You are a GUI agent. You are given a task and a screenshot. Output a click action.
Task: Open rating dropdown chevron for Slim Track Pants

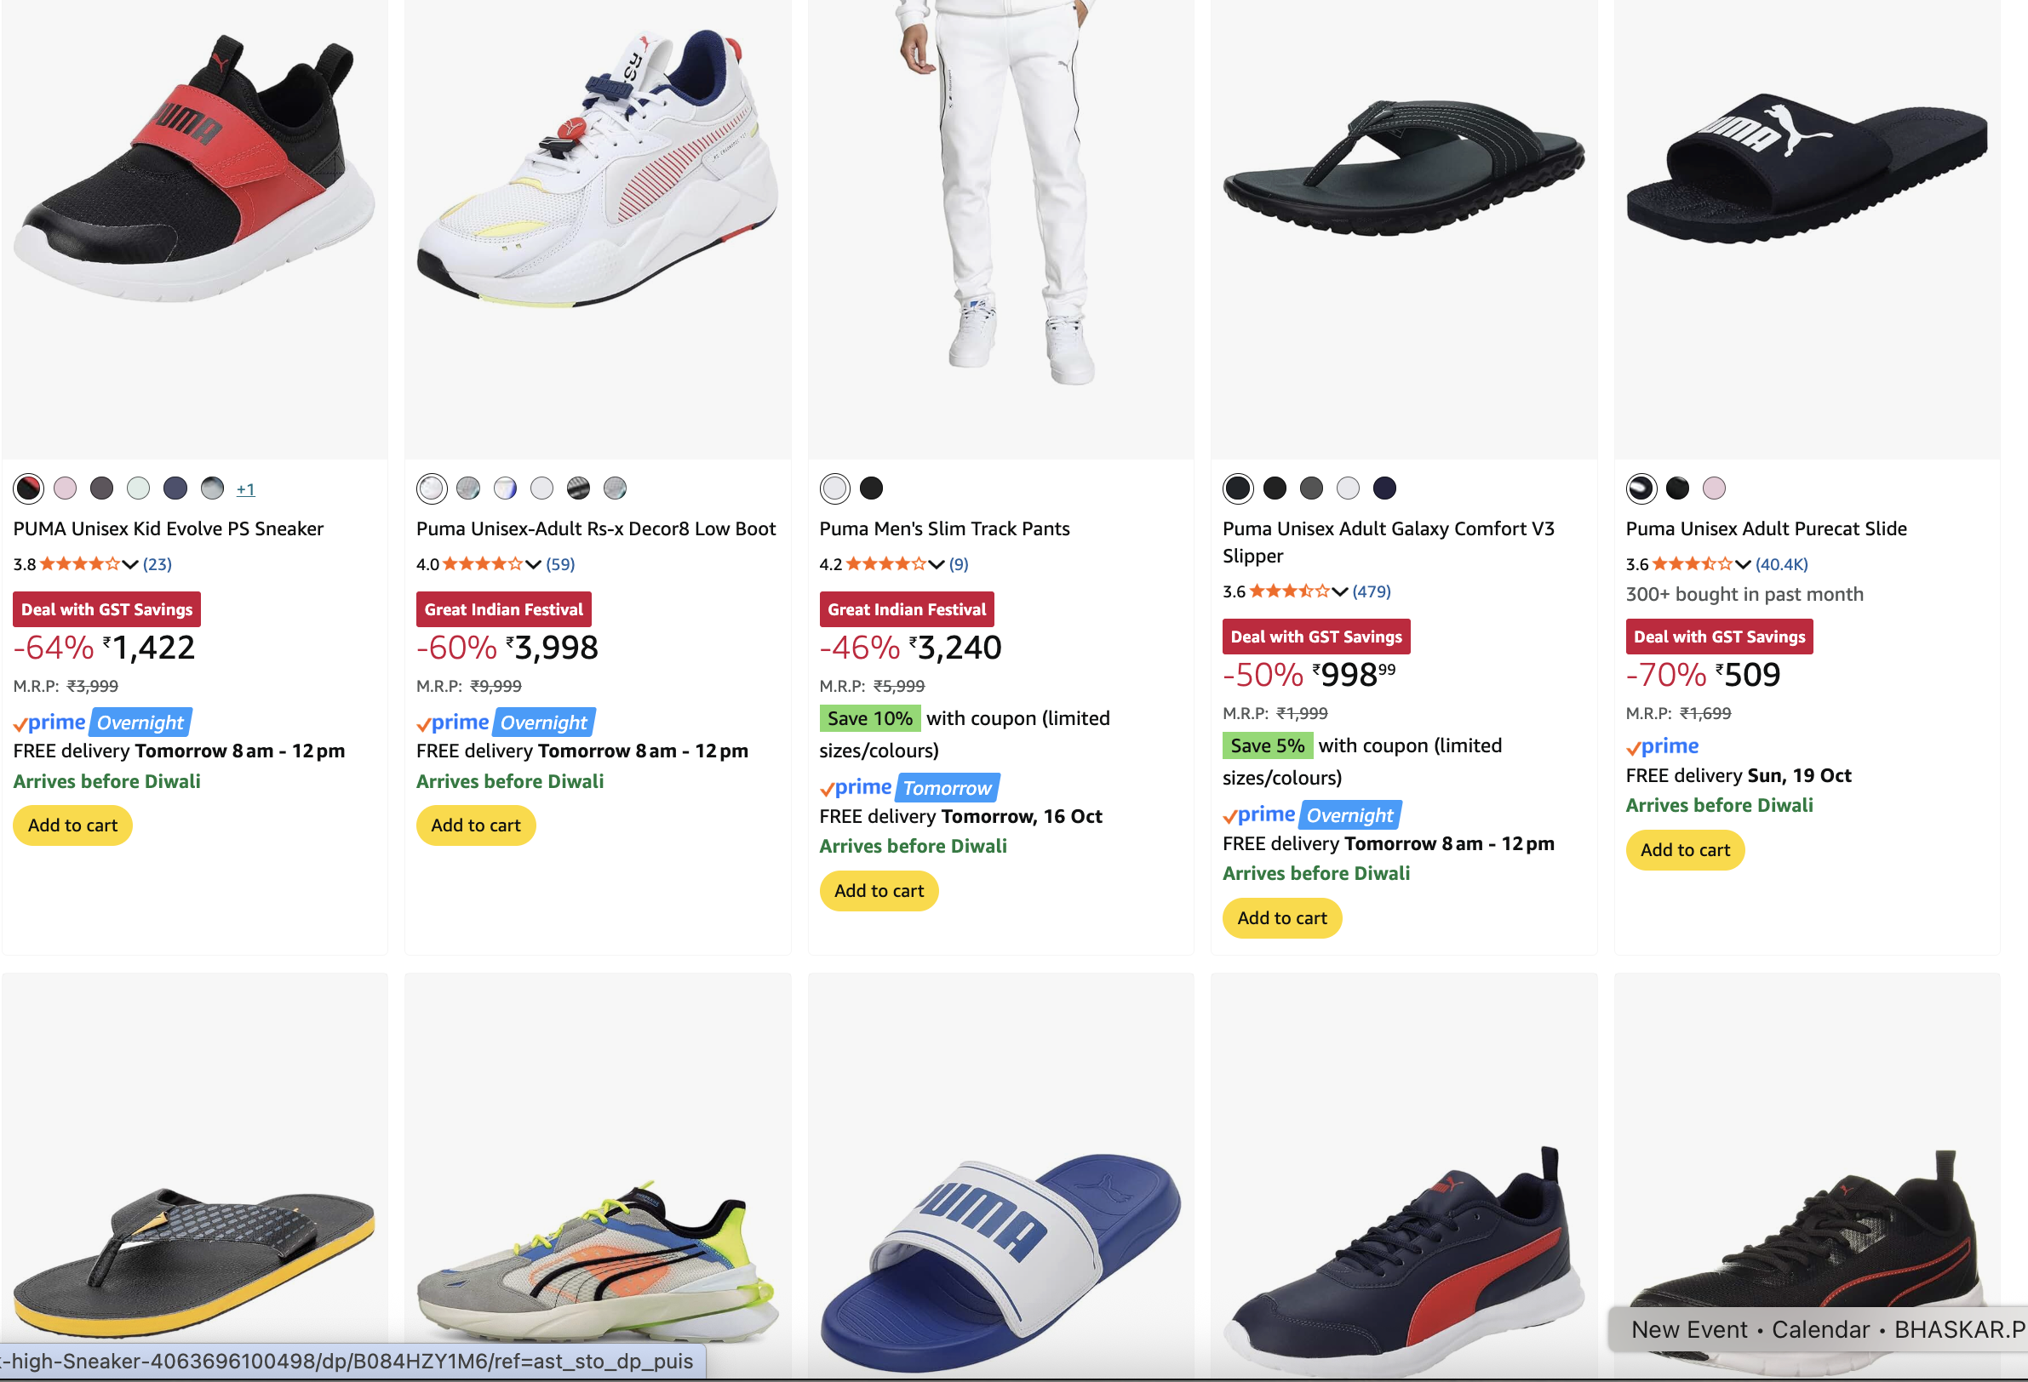pyautogui.click(x=937, y=564)
